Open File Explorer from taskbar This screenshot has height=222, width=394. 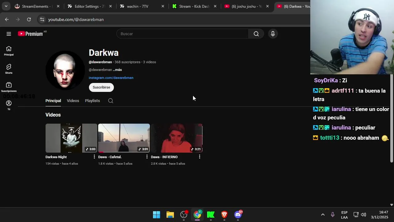(170, 215)
